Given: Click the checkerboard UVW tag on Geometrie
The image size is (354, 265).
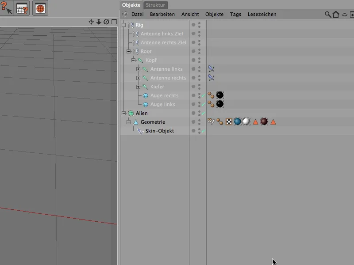Looking at the screenshot, I should [229, 122].
